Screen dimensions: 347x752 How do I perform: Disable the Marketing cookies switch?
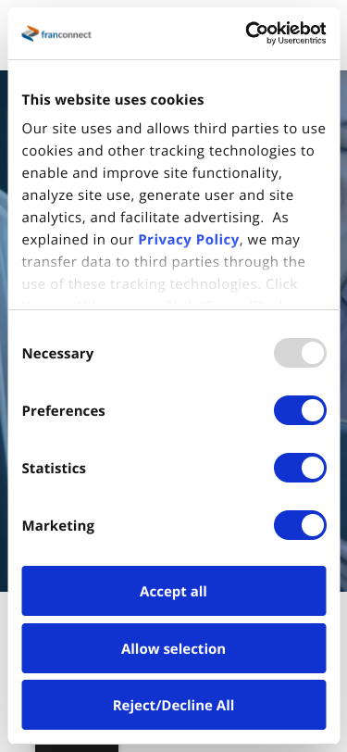point(300,525)
